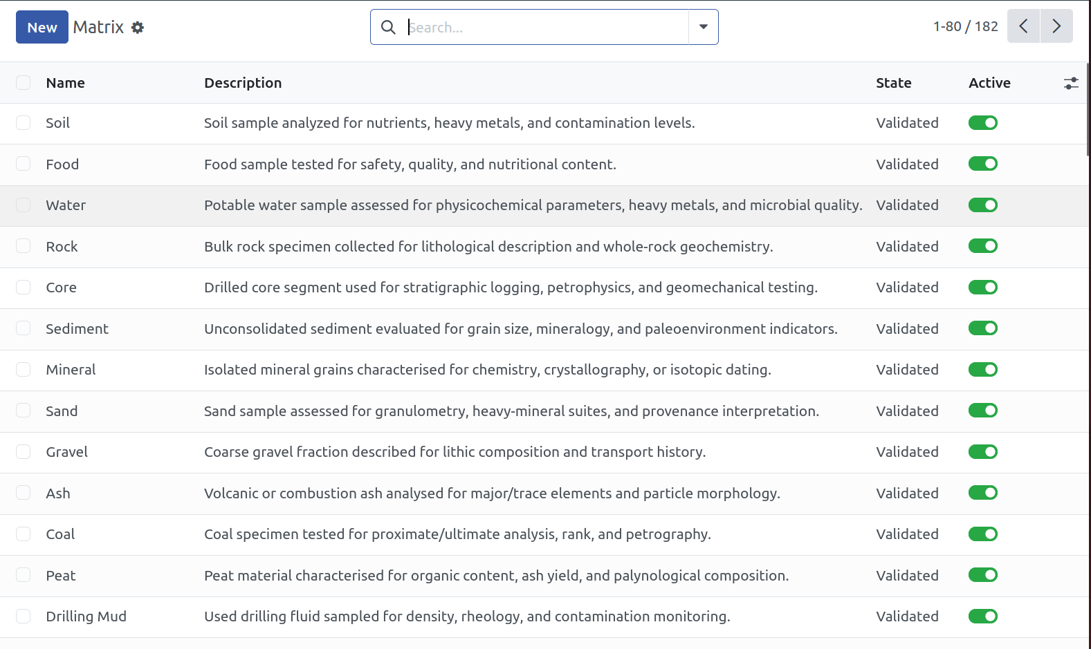Create a new matrix with New button

42,27
